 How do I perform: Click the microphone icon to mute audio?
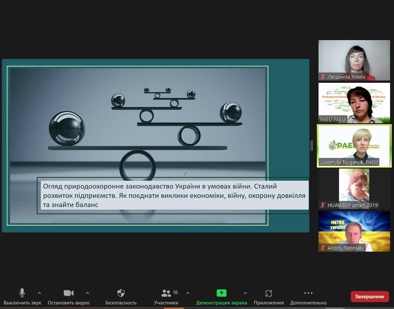(x=22, y=293)
